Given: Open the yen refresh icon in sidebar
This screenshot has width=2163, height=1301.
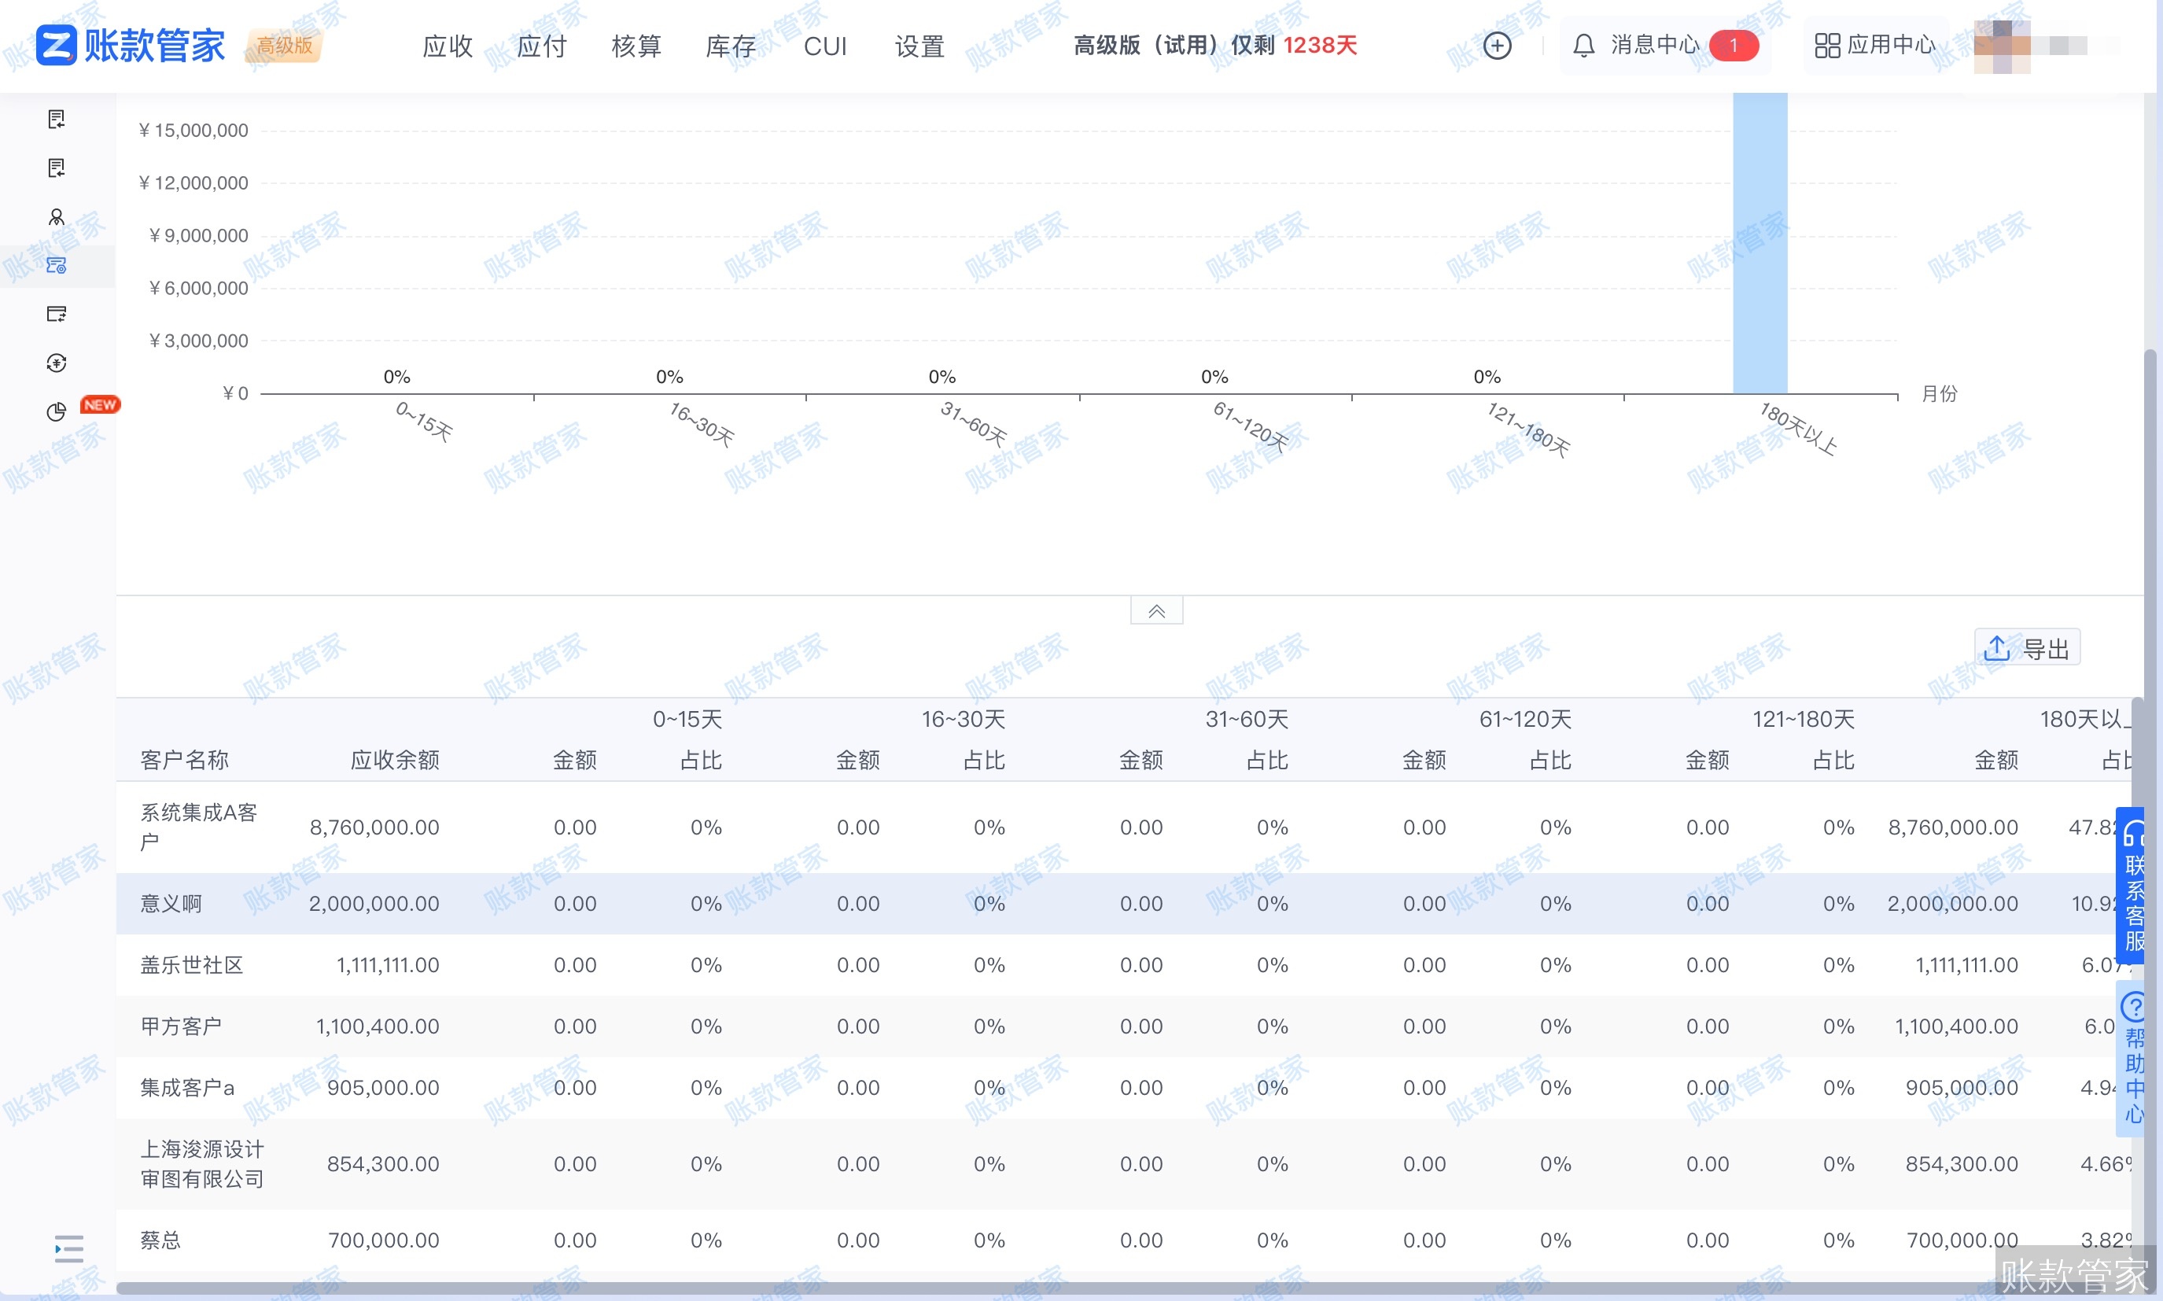Looking at the screenshot, I should tap(57, 362).
